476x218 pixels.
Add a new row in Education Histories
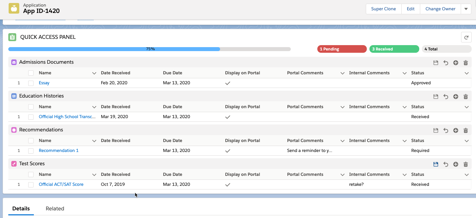point(456,97)
